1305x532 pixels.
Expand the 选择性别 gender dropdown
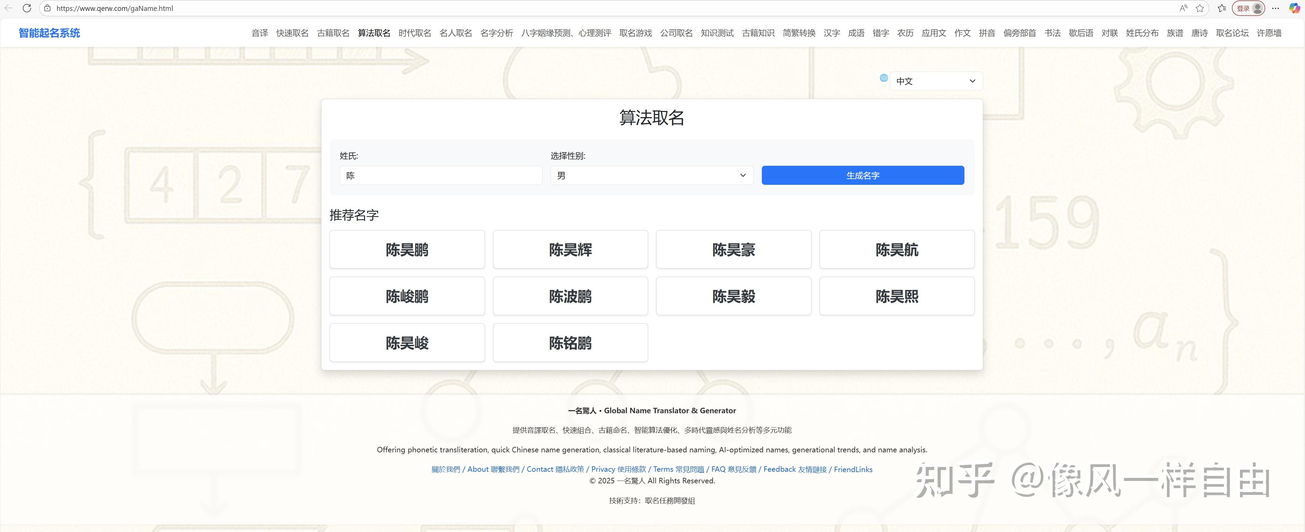651,175
